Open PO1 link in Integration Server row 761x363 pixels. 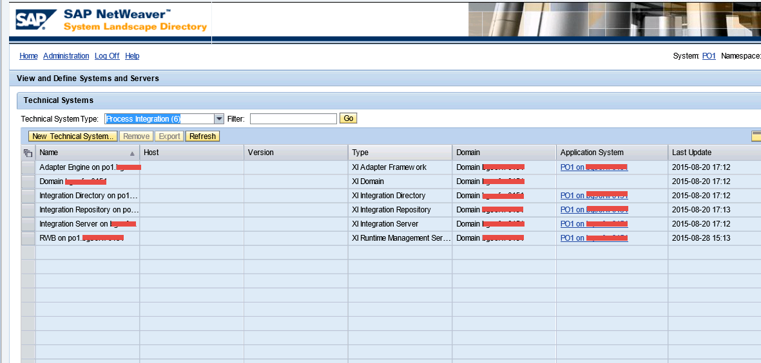coord(594,224)
